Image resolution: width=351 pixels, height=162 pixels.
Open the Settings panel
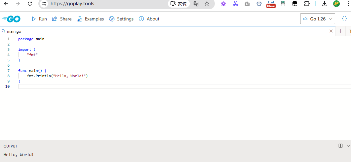coord(121,19)
